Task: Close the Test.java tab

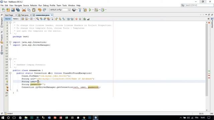Action: (x=31, y=15)
